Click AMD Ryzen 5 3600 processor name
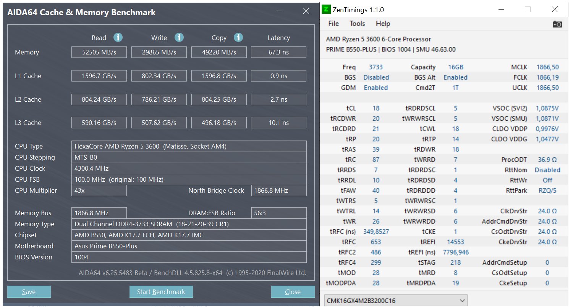The height and width of the screenshot is (307, 573). pyautogui.click(x=378, y=39)
